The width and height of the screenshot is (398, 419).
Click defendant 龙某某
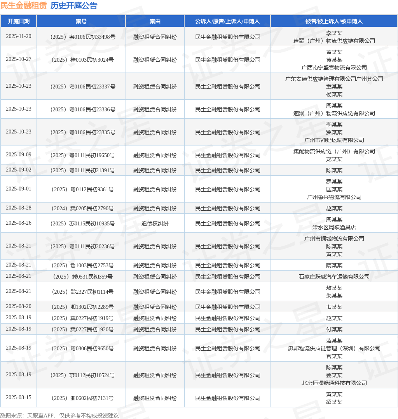(334, 159)
